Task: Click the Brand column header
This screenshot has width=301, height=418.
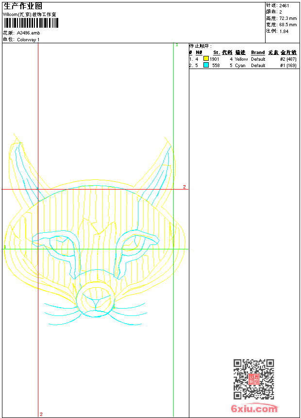Action: 258,52
